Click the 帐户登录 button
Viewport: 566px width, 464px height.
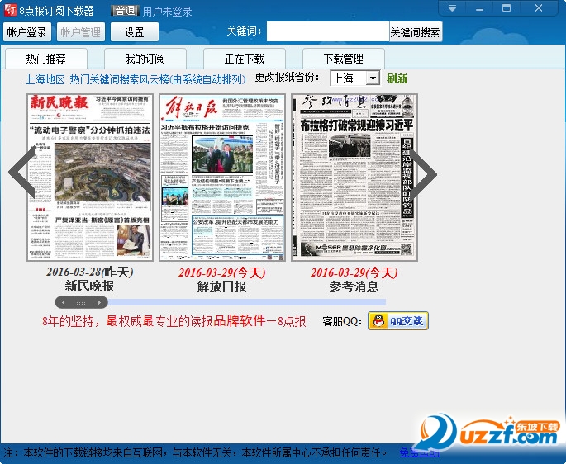[x=27, y=32]
